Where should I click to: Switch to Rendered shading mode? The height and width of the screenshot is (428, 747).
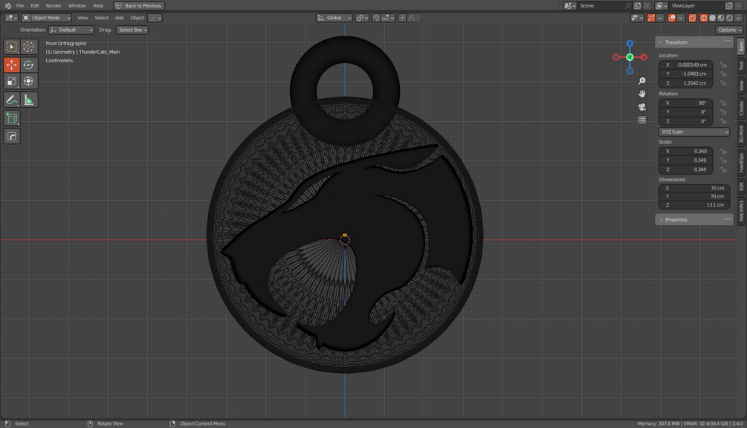pyautogui.click(x=729, y=18)
